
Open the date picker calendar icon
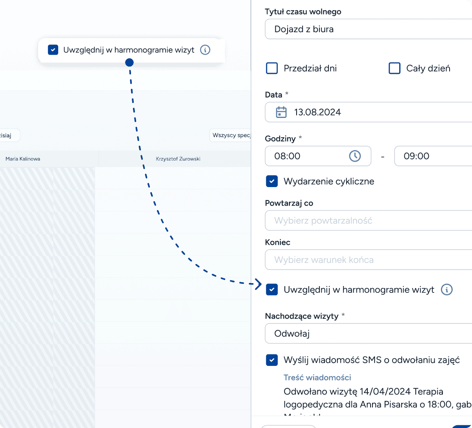pos(281,112)
